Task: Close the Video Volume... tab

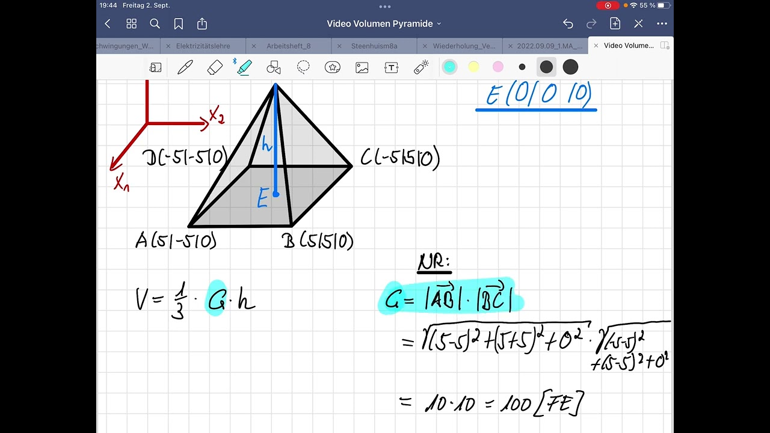Action: pos(596,46)
